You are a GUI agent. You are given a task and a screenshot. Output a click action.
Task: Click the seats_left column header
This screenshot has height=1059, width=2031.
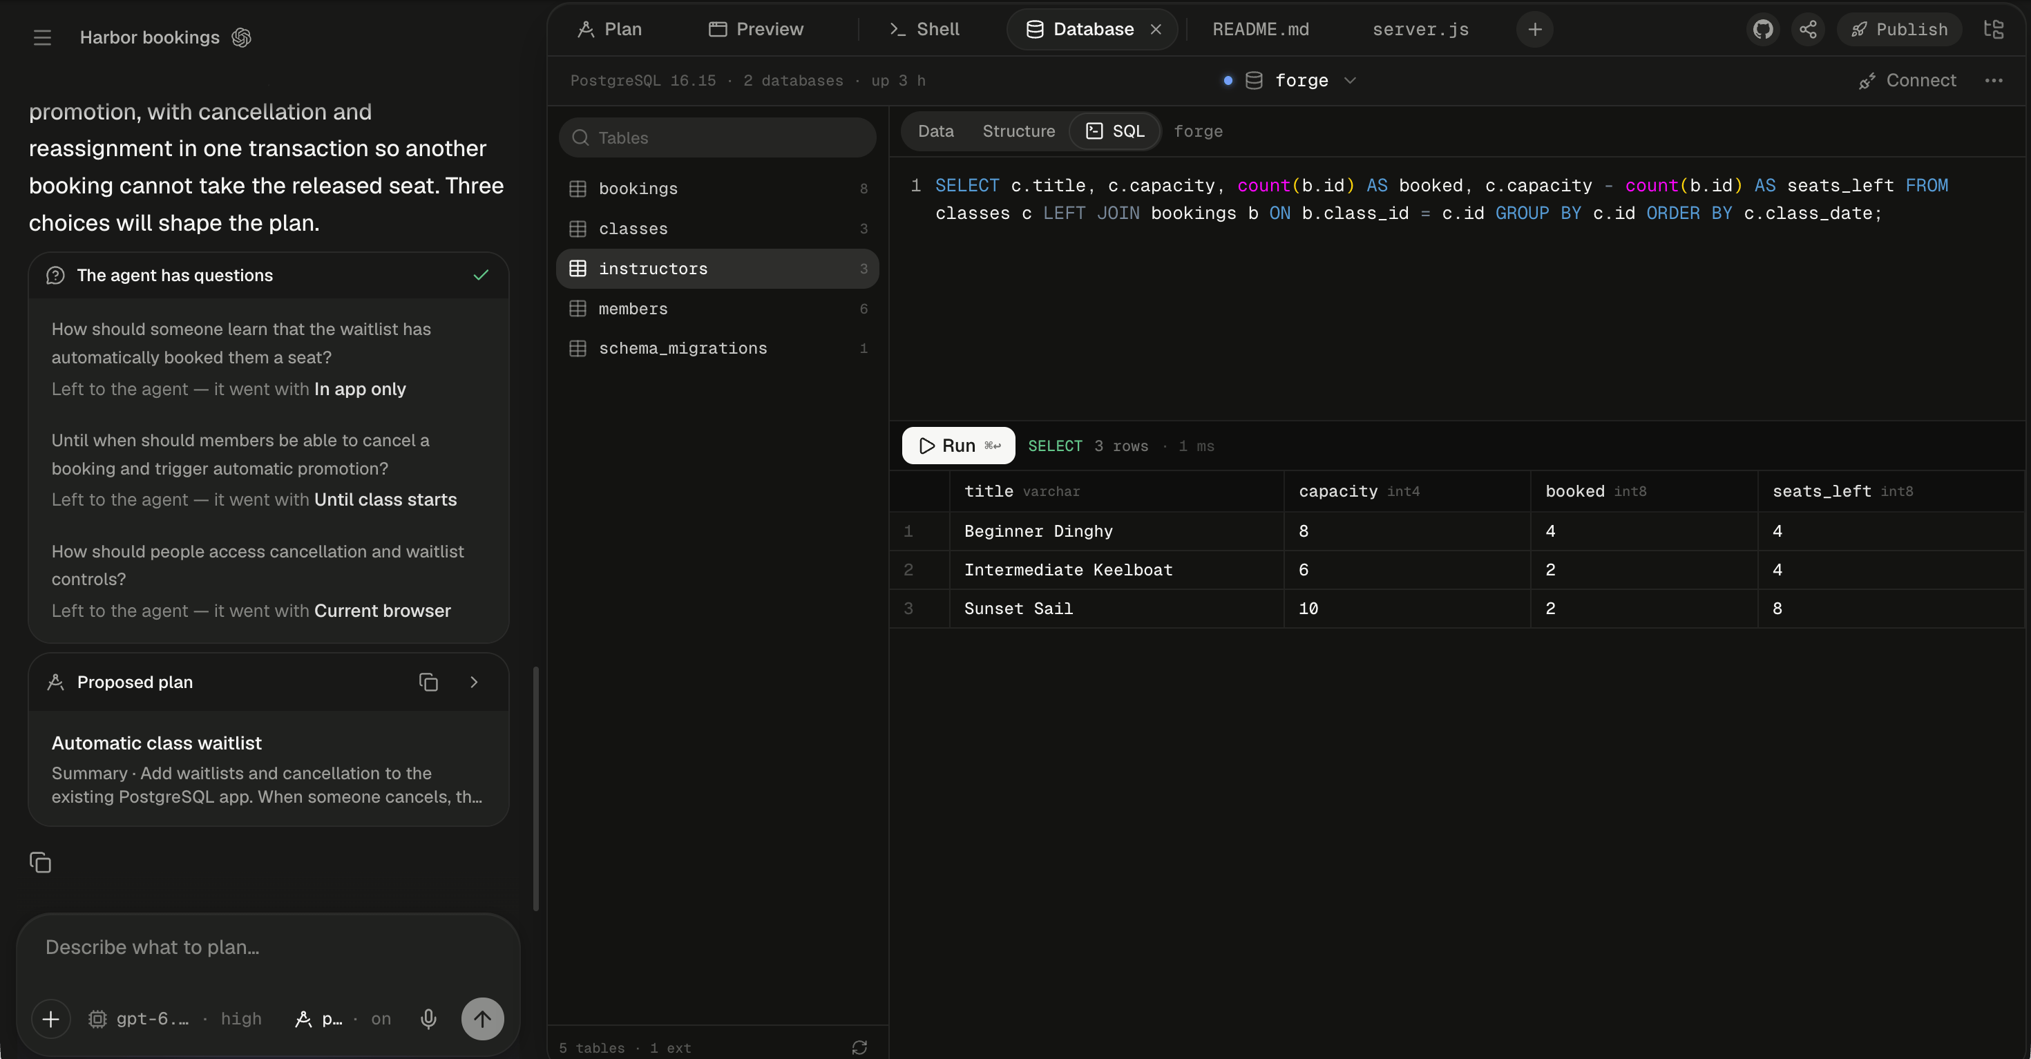coord(1891,491)
